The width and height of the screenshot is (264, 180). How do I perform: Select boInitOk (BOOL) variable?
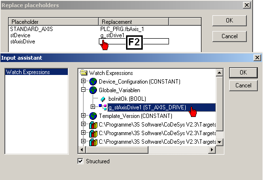127,99
